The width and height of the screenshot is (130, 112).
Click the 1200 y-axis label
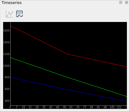tap(6, 54)
